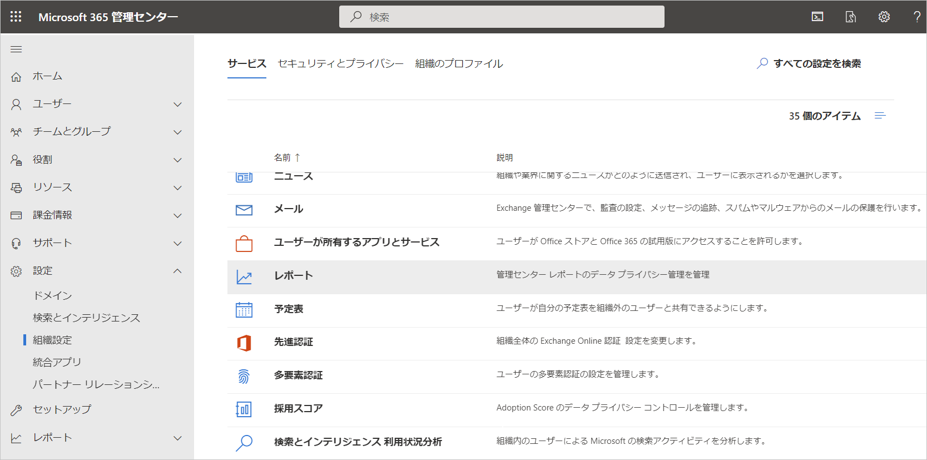Click the リソース resources icon in the sidebar
The image size is (927, 460).
tap(16, 187)
